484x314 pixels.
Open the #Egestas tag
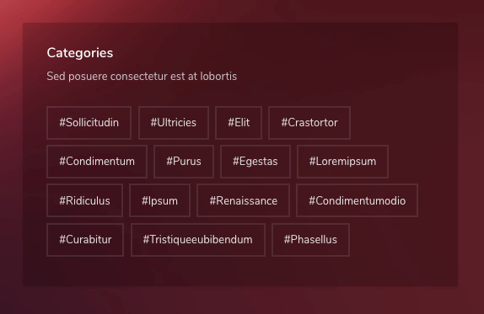pos(255,162)
